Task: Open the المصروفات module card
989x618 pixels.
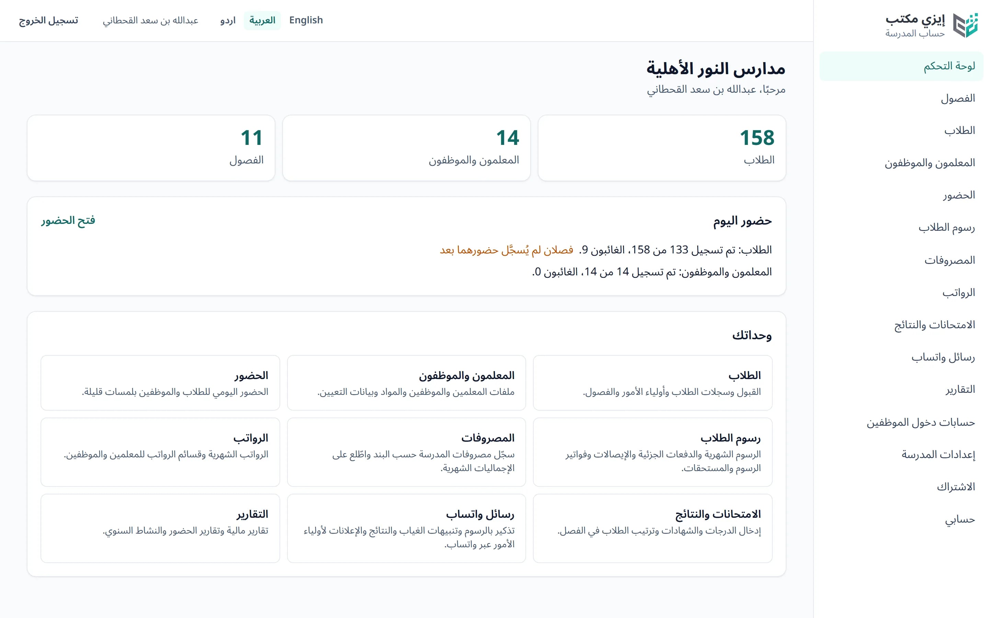Action: tap(406, 452)
